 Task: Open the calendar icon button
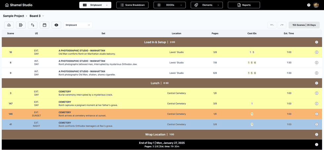[44, 25]
